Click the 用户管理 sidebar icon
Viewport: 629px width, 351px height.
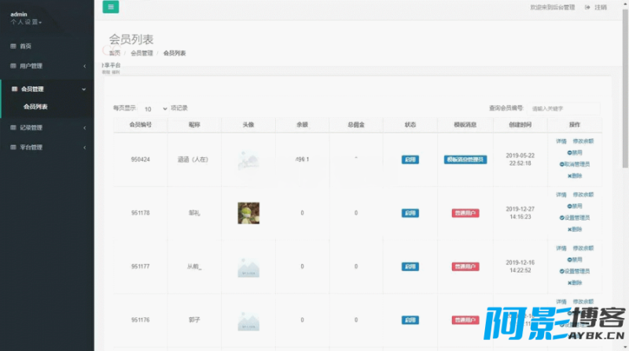tap(13, 66)
